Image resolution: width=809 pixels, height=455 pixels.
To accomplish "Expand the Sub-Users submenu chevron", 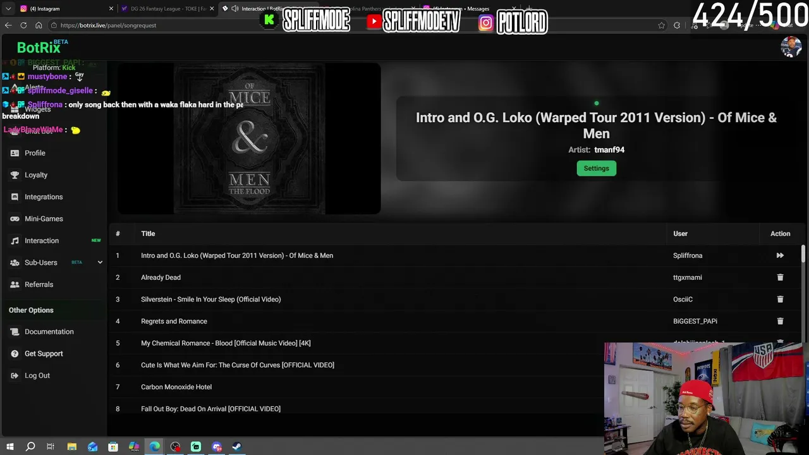I will pos(100,262).
